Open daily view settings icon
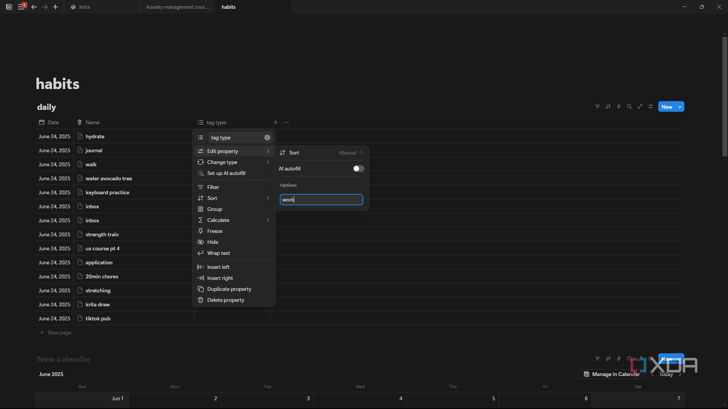Screen dimensions: 728x409 [651, 107]
